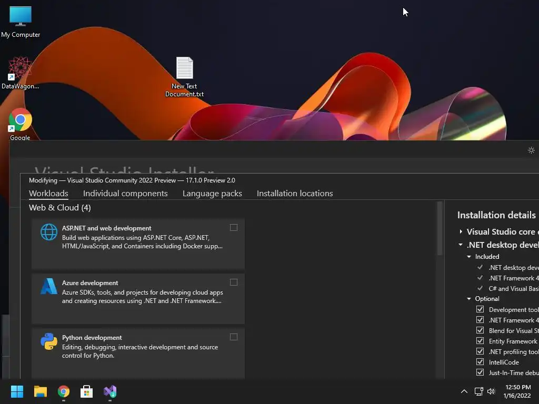Uncheck Blend for Visual Studio component

click(x=480, y=330)
